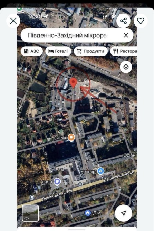Tap the green marker at top left

[19, 9]
